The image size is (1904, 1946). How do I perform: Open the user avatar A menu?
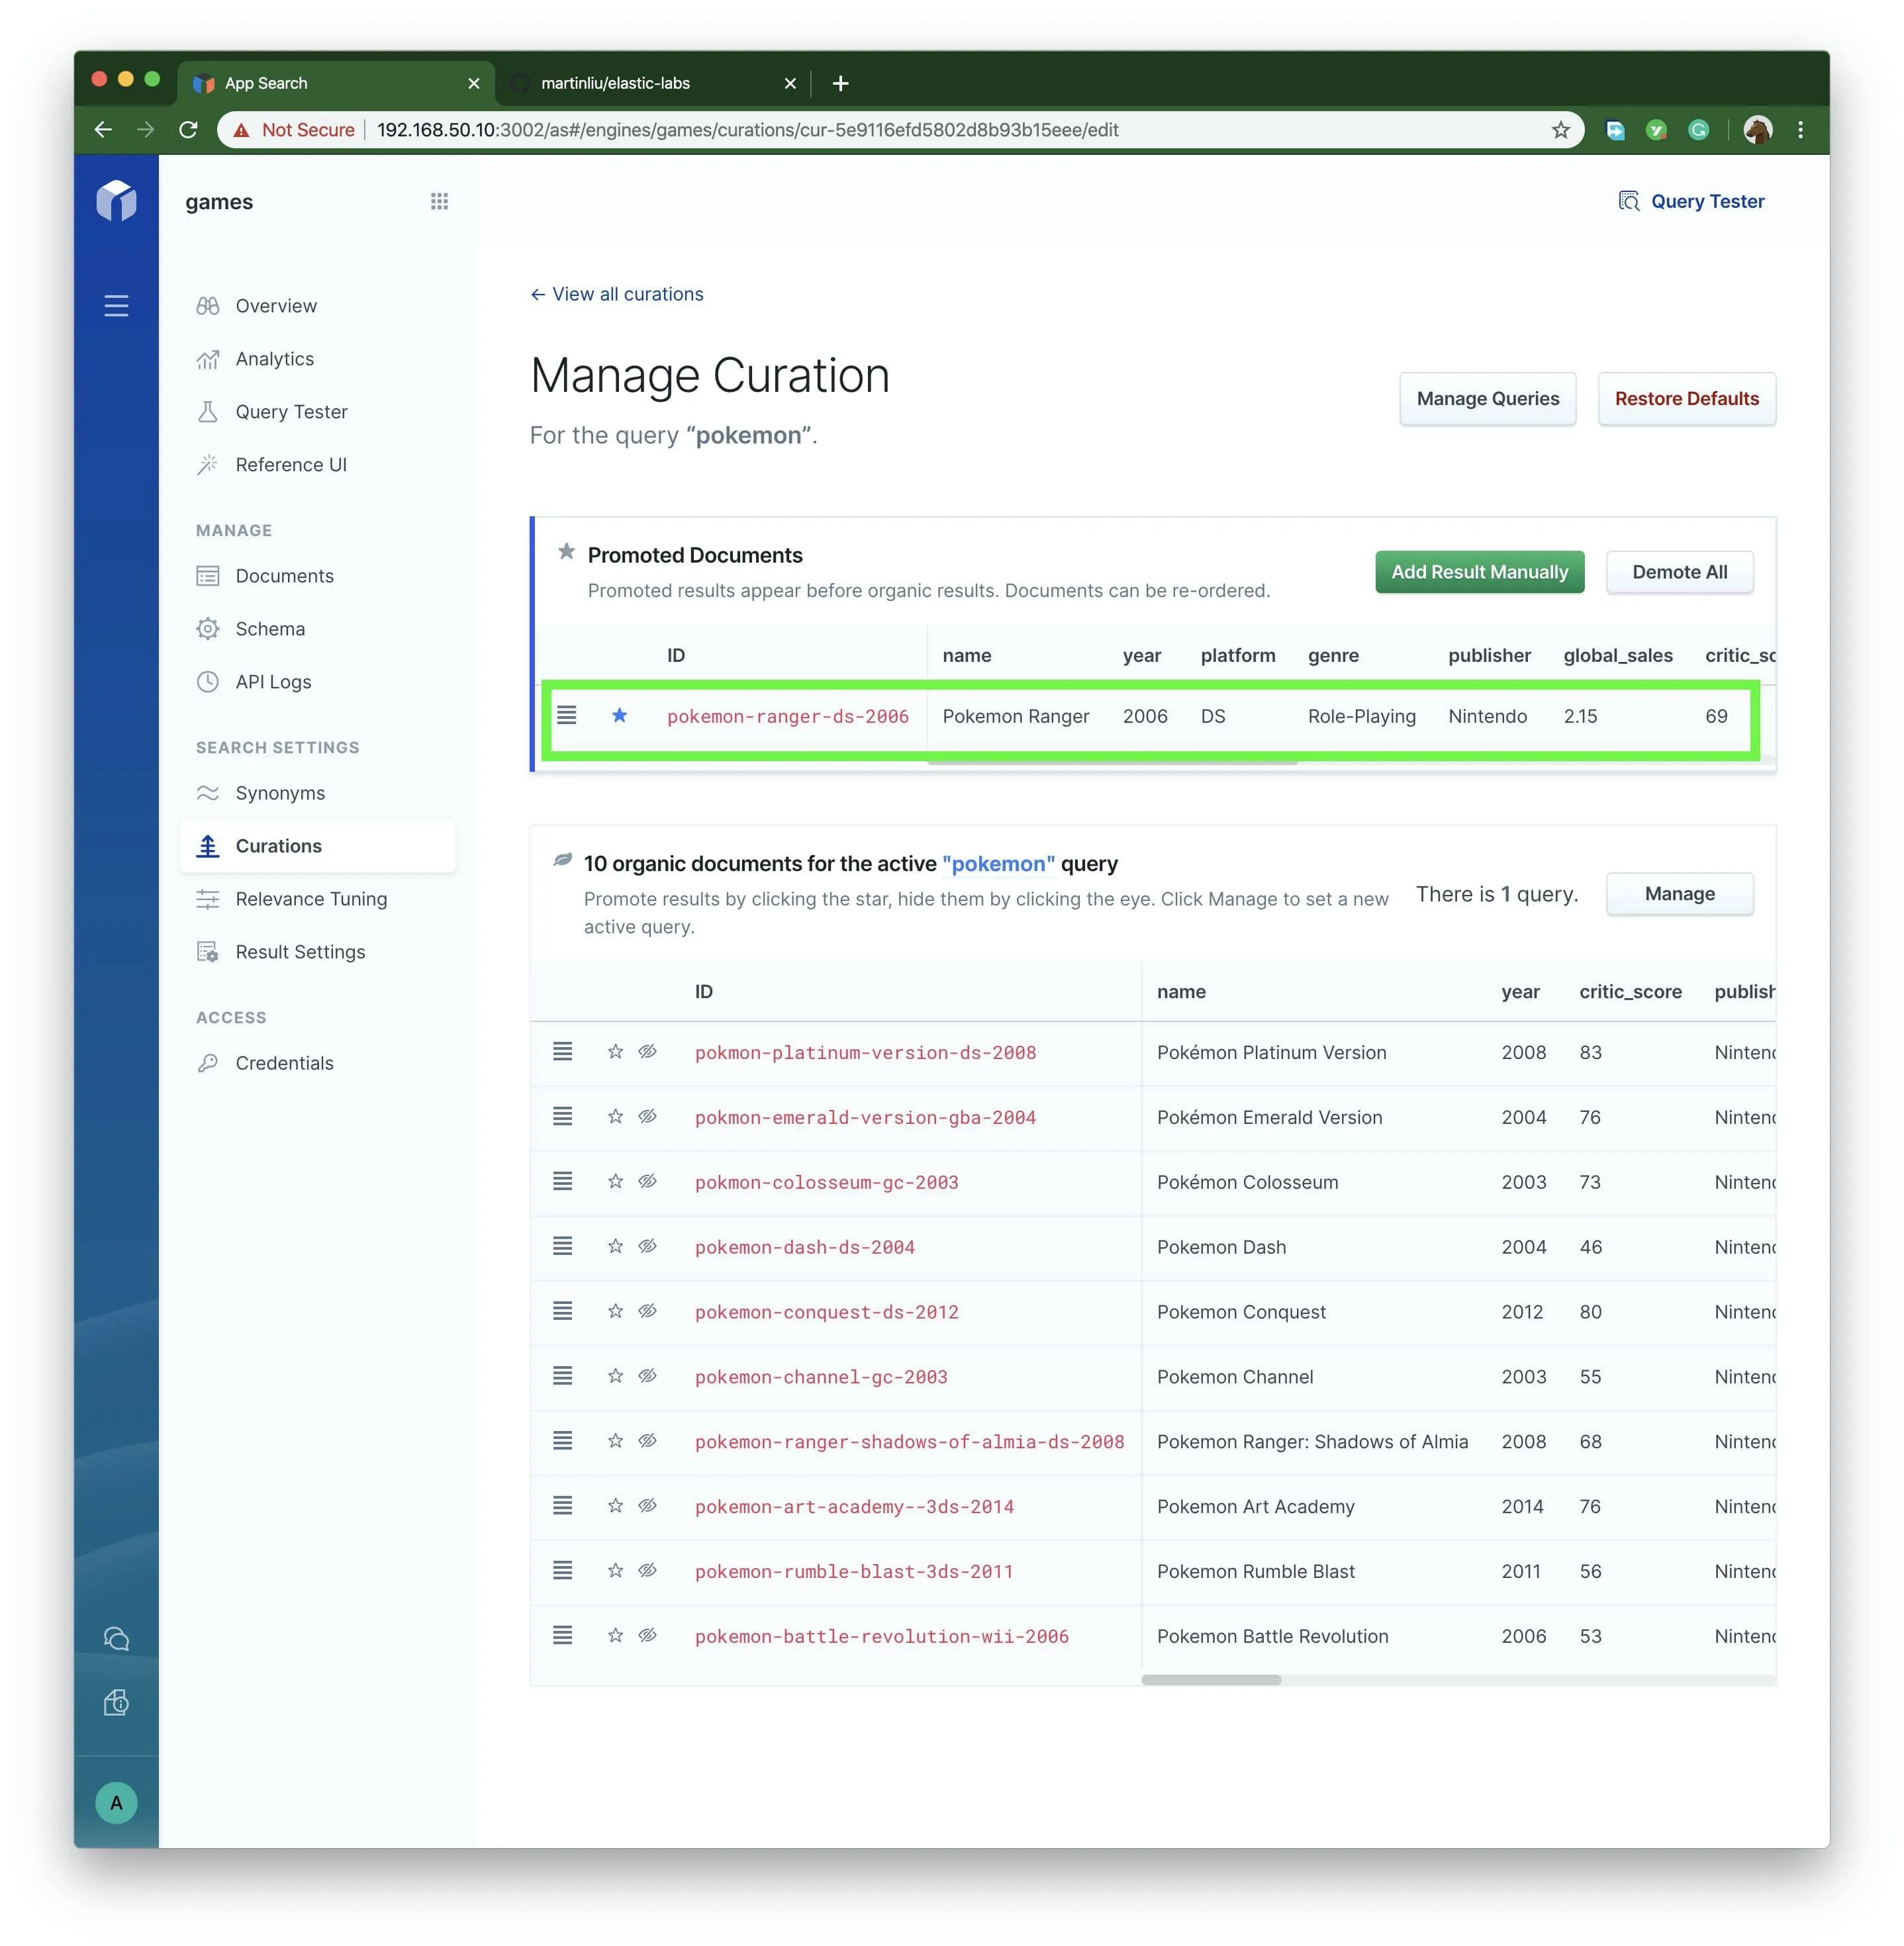(x=116, y=1802)
